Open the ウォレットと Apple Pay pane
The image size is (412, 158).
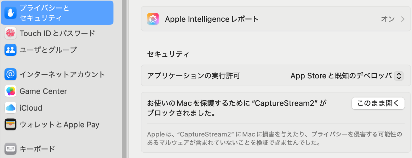coord(57,124)
